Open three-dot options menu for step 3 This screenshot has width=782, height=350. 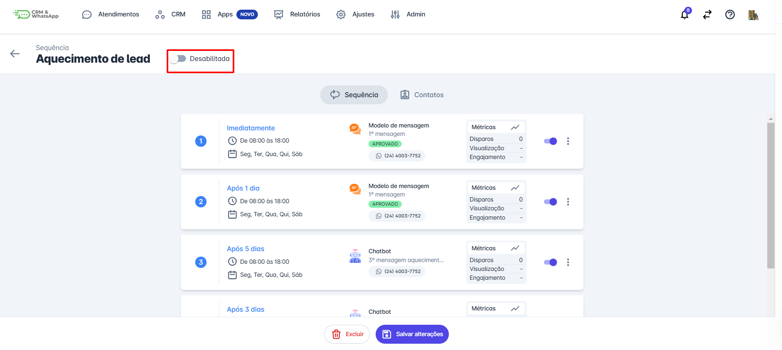(568, 262)
